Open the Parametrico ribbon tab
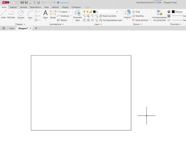Screen dimensions: 186x145 pyautogui.click(x=35, y=7)
